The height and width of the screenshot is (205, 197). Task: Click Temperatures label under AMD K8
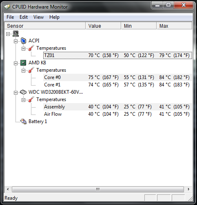pyautogui.click(x=51, y=70)
